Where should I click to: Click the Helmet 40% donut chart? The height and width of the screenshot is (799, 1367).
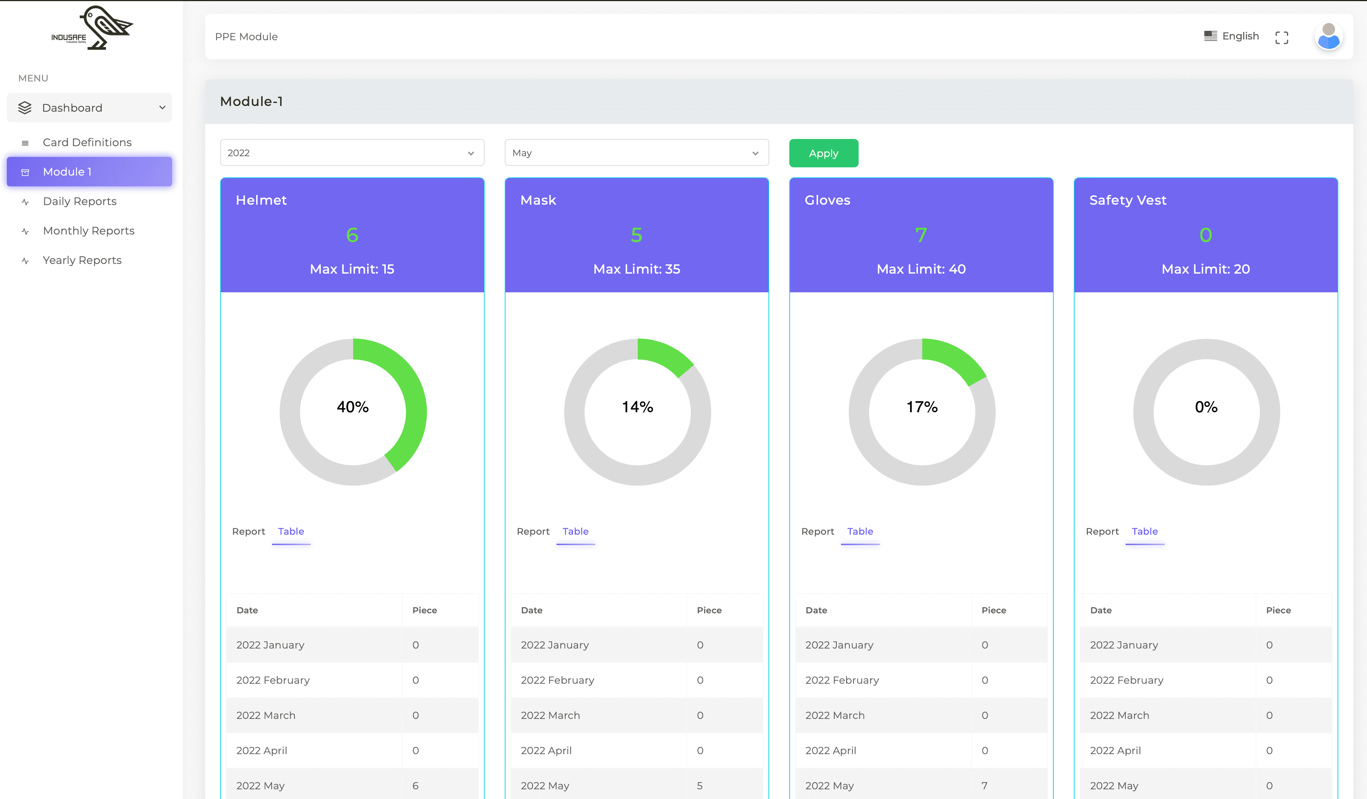click(352, 412)
